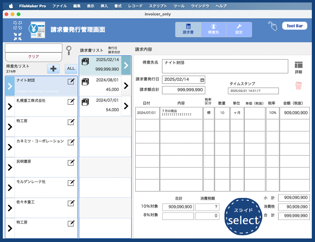
Task: Expand the 2024/07/01 invoice with chevron
Action: pyautogui.click(x=126, y=106)
